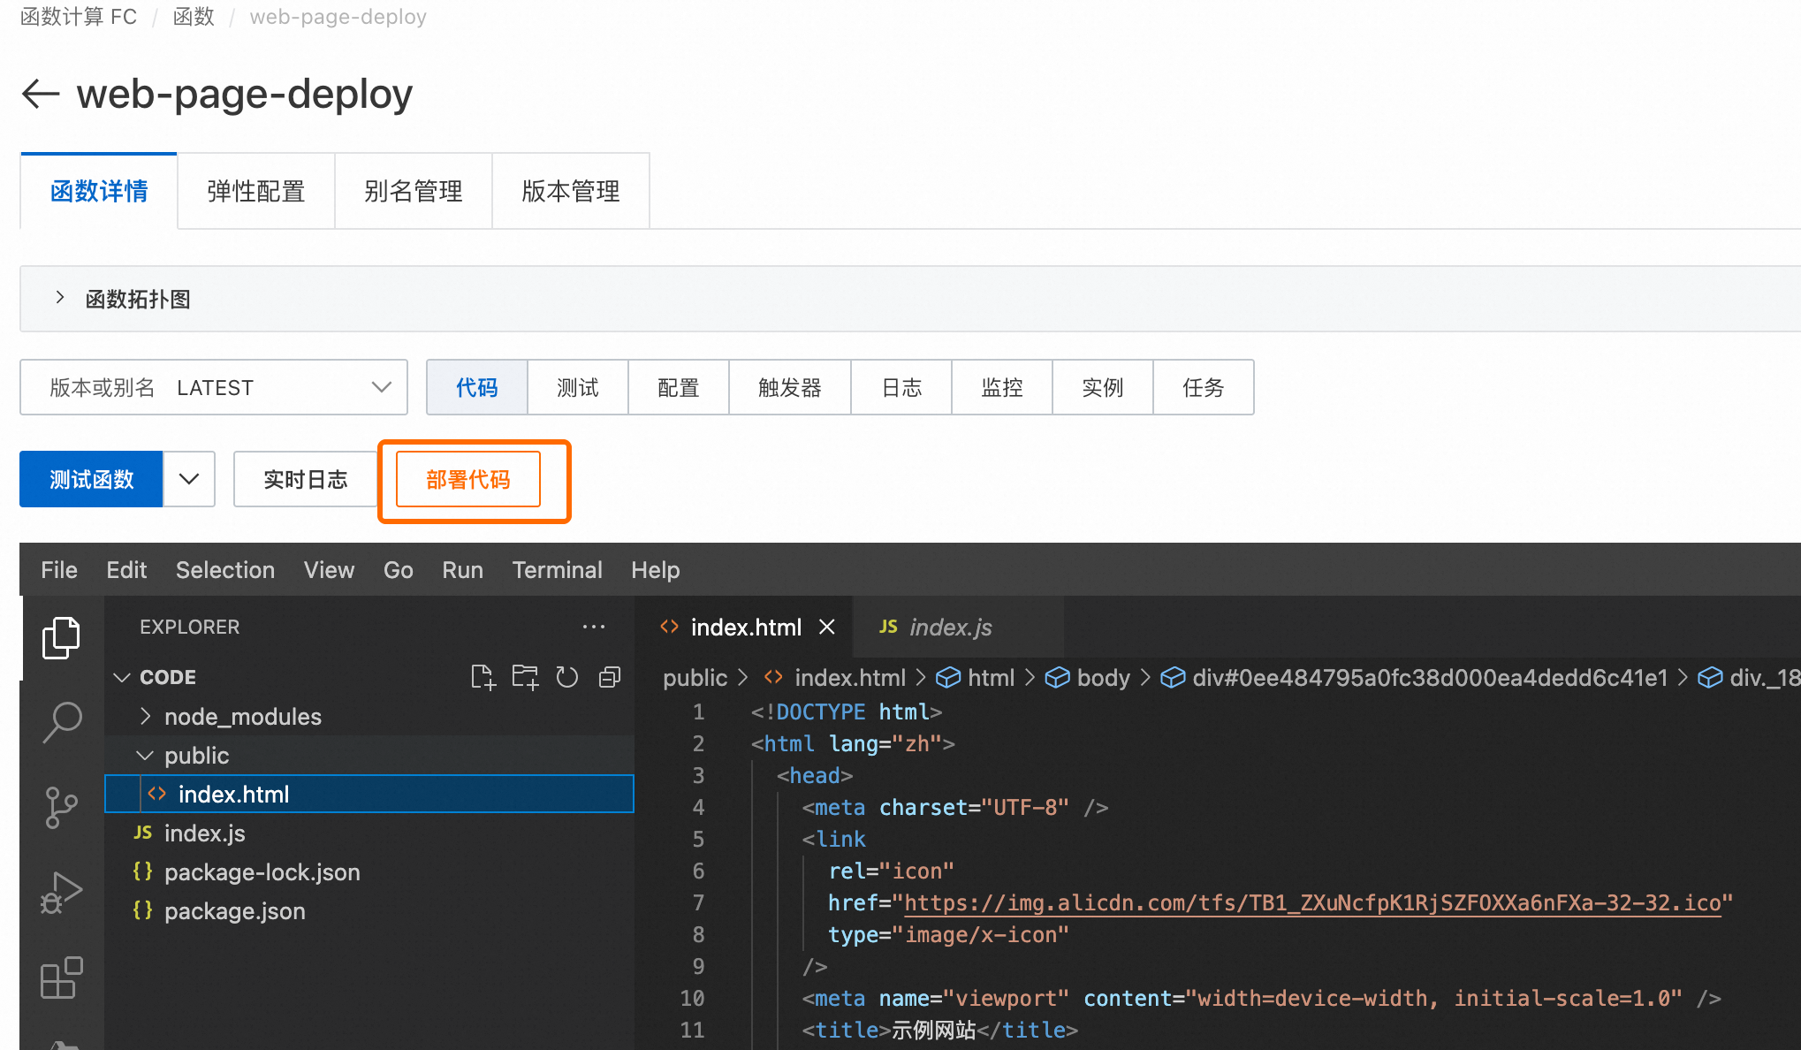Open explorer more actions ellipsis
The height and width of the screenshot is (1050, 1801).
tap(594, 628)
